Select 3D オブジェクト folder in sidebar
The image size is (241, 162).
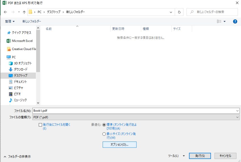pos(23,63)
